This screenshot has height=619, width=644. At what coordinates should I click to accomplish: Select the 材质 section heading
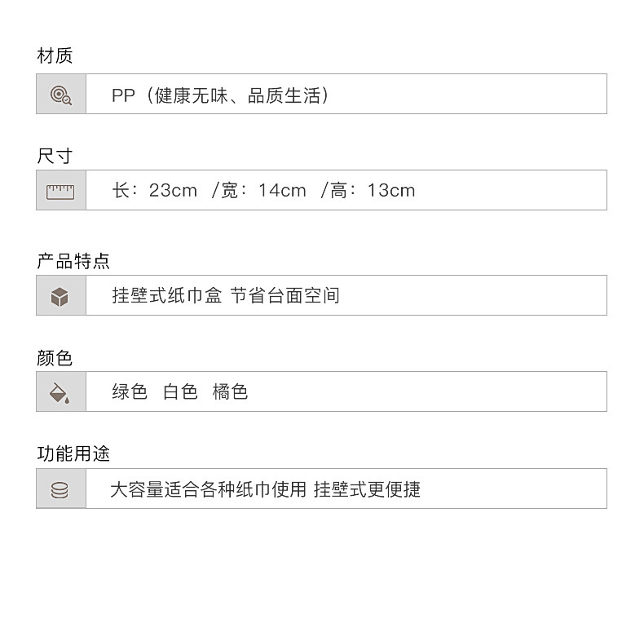[x=55, y=55]
